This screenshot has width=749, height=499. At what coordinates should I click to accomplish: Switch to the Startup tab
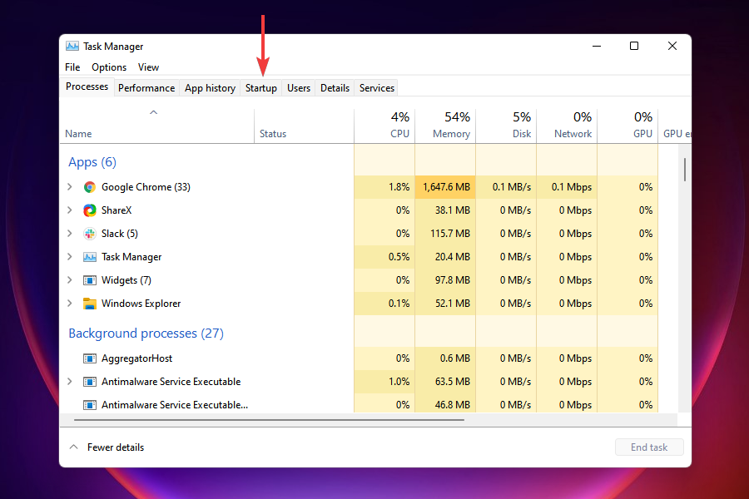pos(260,88)
